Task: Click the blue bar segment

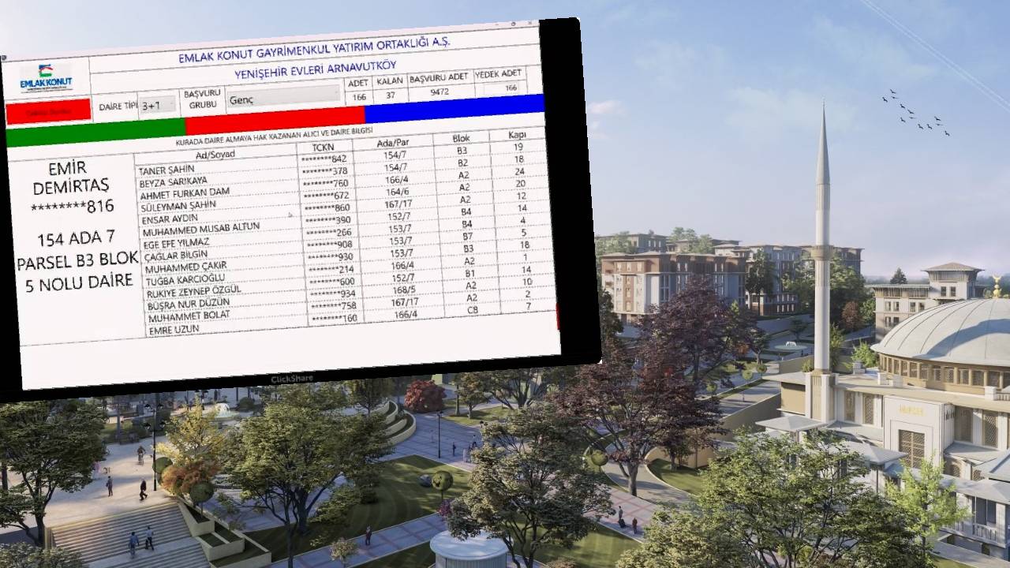Action: click(x=454, y=109)
